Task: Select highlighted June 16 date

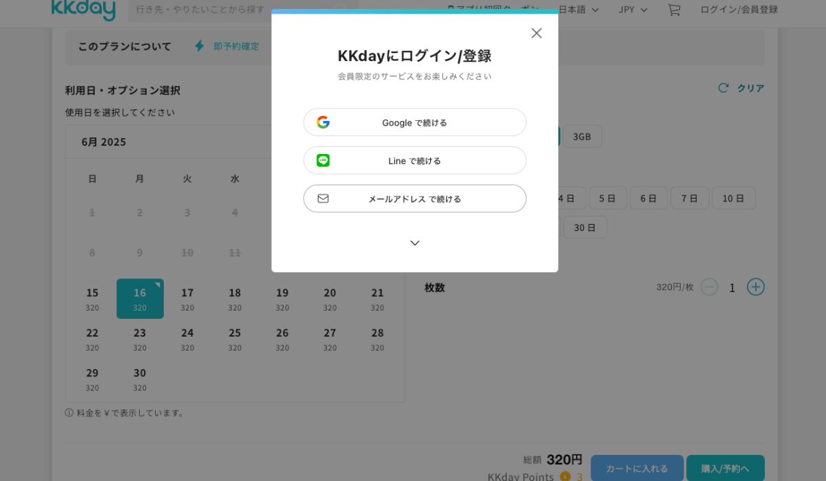Action: [140, 299]
